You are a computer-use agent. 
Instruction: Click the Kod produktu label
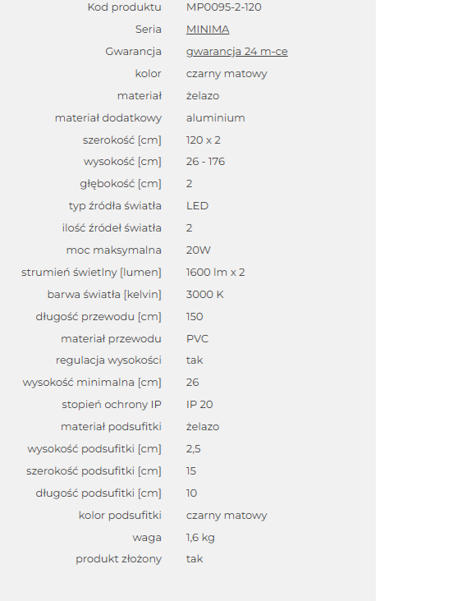124,7
